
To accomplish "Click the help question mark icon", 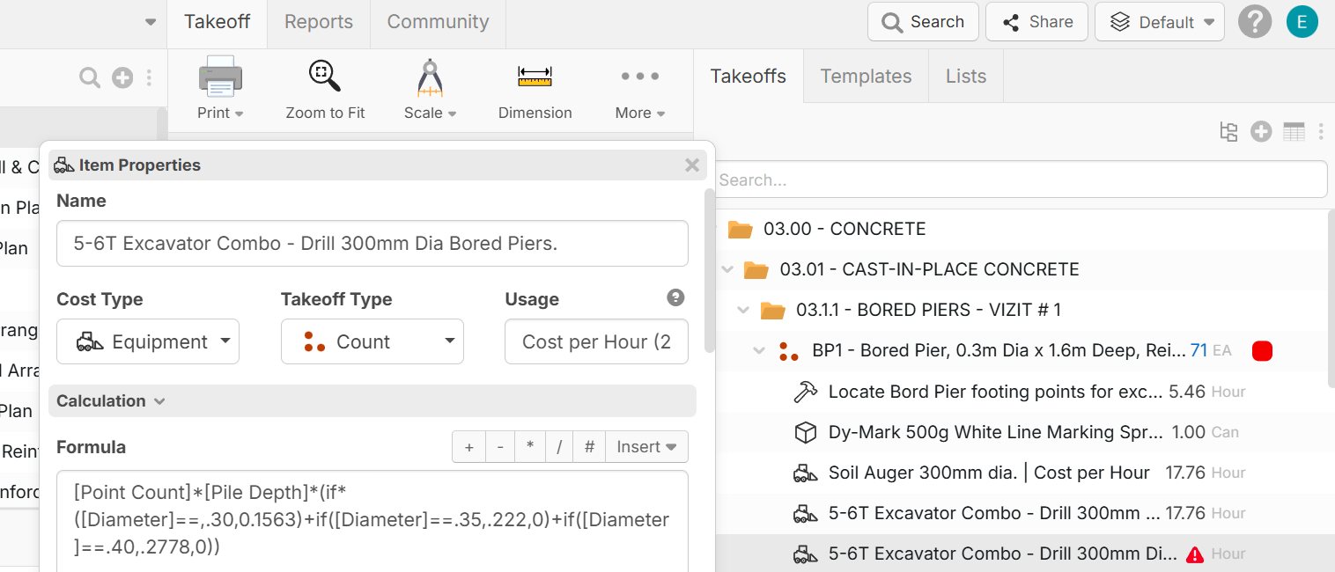I will pyautogui.click(x=1254, y=22).
